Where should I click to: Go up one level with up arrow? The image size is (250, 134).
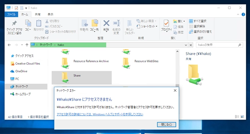pyautogui.click(x=27, y=45)
